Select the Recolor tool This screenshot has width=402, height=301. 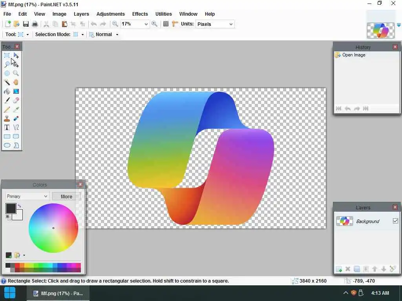pos(16,118)
